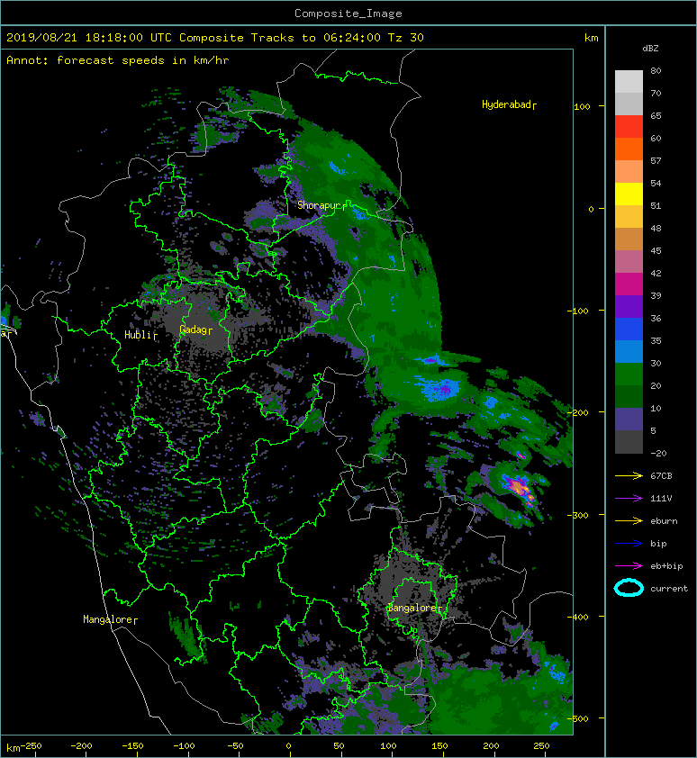The height and width of the screenshot is (758, 697).
Task: Click the 67CB legend label
Action: 661,475
